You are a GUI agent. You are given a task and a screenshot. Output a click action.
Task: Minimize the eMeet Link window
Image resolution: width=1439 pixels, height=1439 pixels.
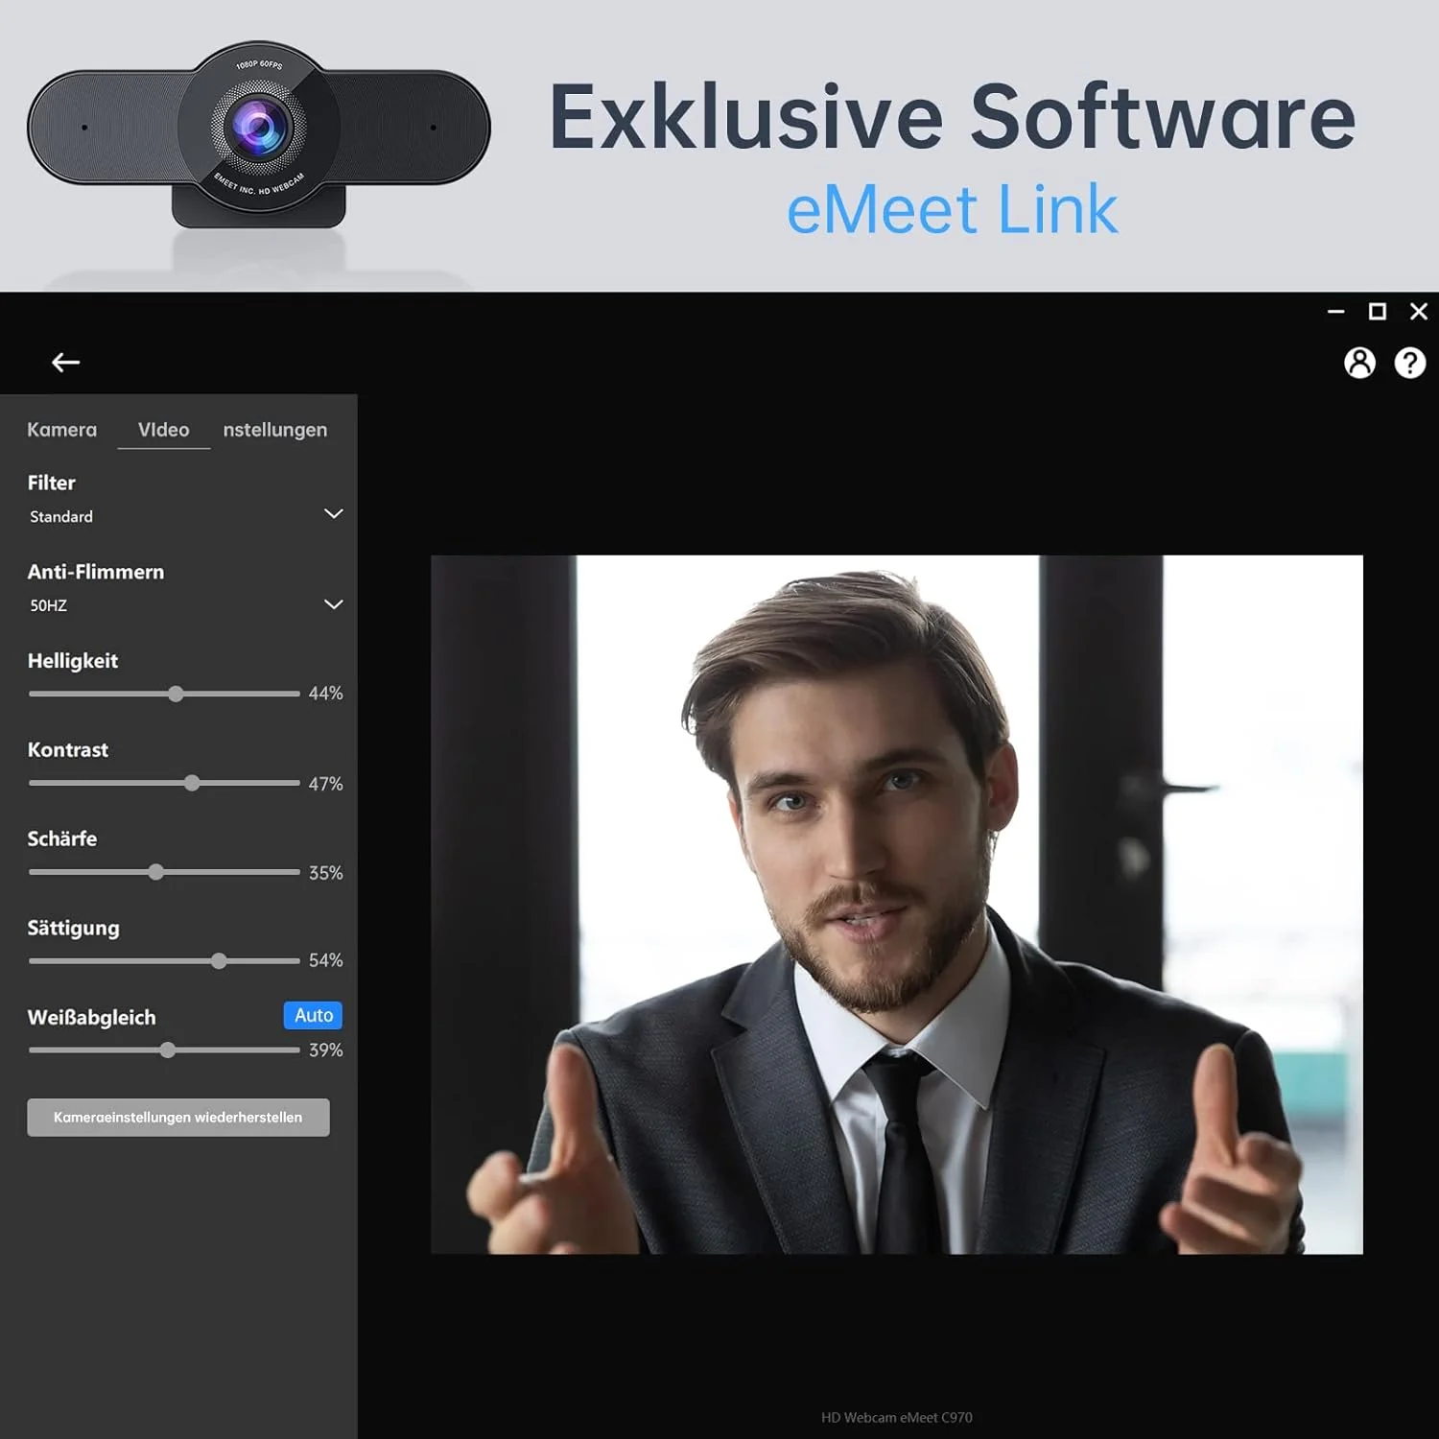pos(1335,312)
